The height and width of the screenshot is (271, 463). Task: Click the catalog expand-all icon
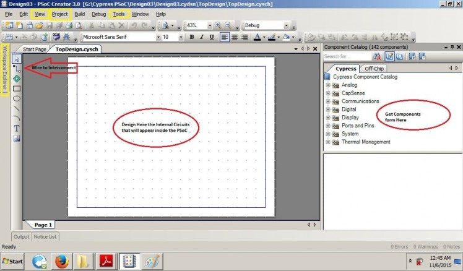click(x=412, y=56)
